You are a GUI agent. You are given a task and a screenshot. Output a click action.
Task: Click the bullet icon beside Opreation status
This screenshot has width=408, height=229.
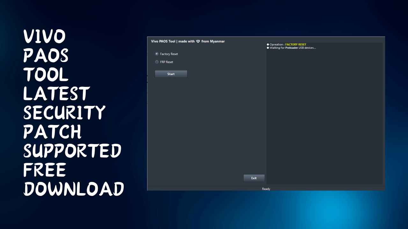(268, 45)
